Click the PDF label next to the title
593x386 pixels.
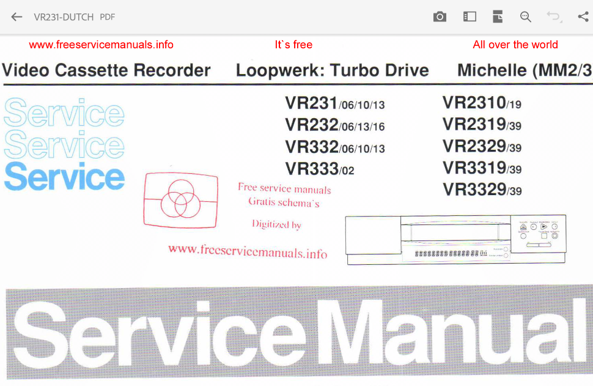pyautogui.click(x=108, y=17)
